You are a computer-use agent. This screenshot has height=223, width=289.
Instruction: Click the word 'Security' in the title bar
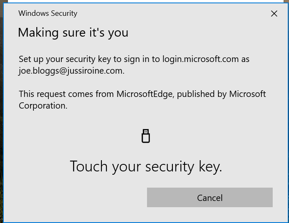(x=64, y=13)
